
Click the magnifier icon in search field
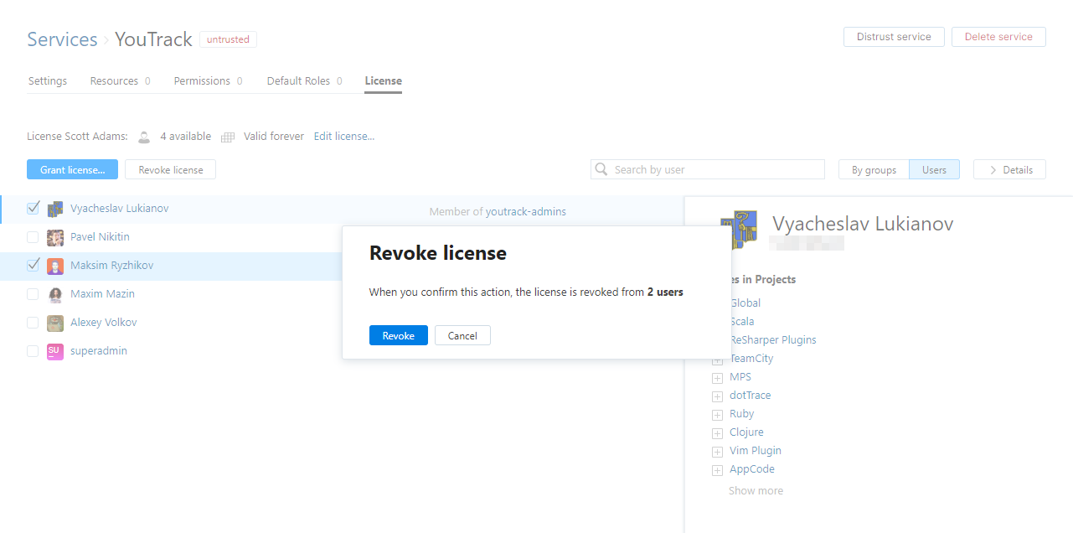601,169
